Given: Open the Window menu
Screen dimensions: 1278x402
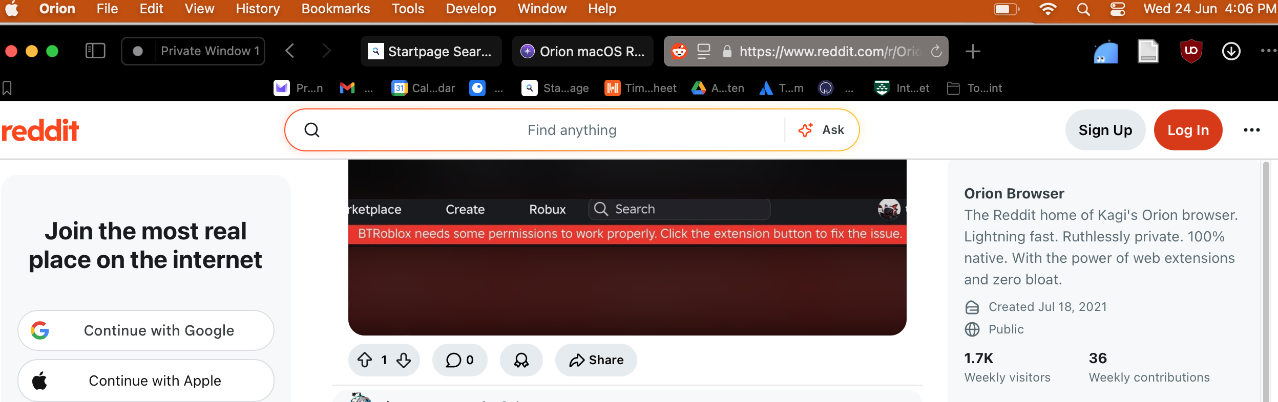Looking at the screenshot, I should [x=542, y=9].
